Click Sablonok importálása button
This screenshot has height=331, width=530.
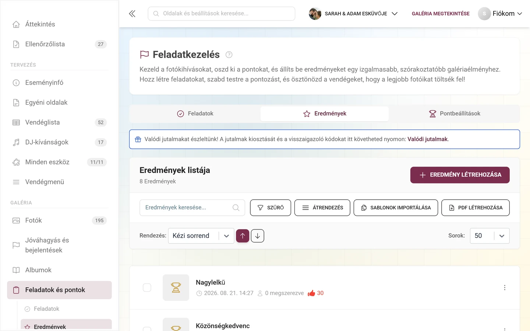(x=396, y=208)
